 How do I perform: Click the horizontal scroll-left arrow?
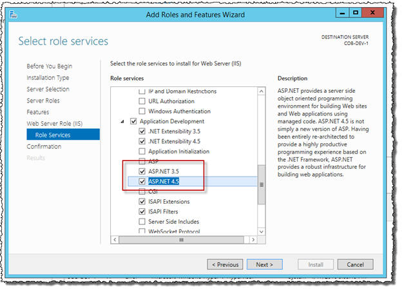115,240
